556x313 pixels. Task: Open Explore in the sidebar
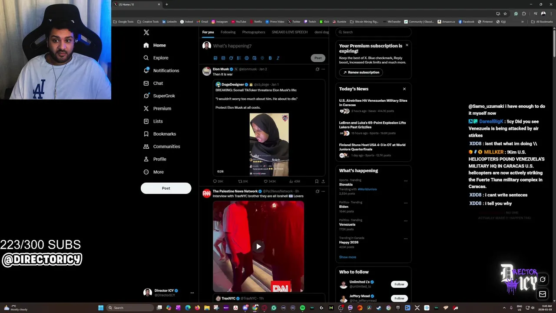(x=156, y=58)
